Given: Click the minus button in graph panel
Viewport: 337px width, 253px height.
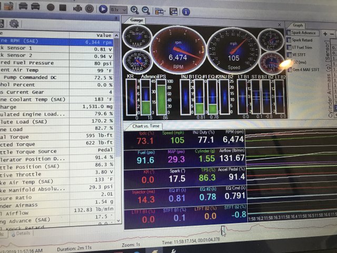Looking at the screenshot, I should [332, 34].
